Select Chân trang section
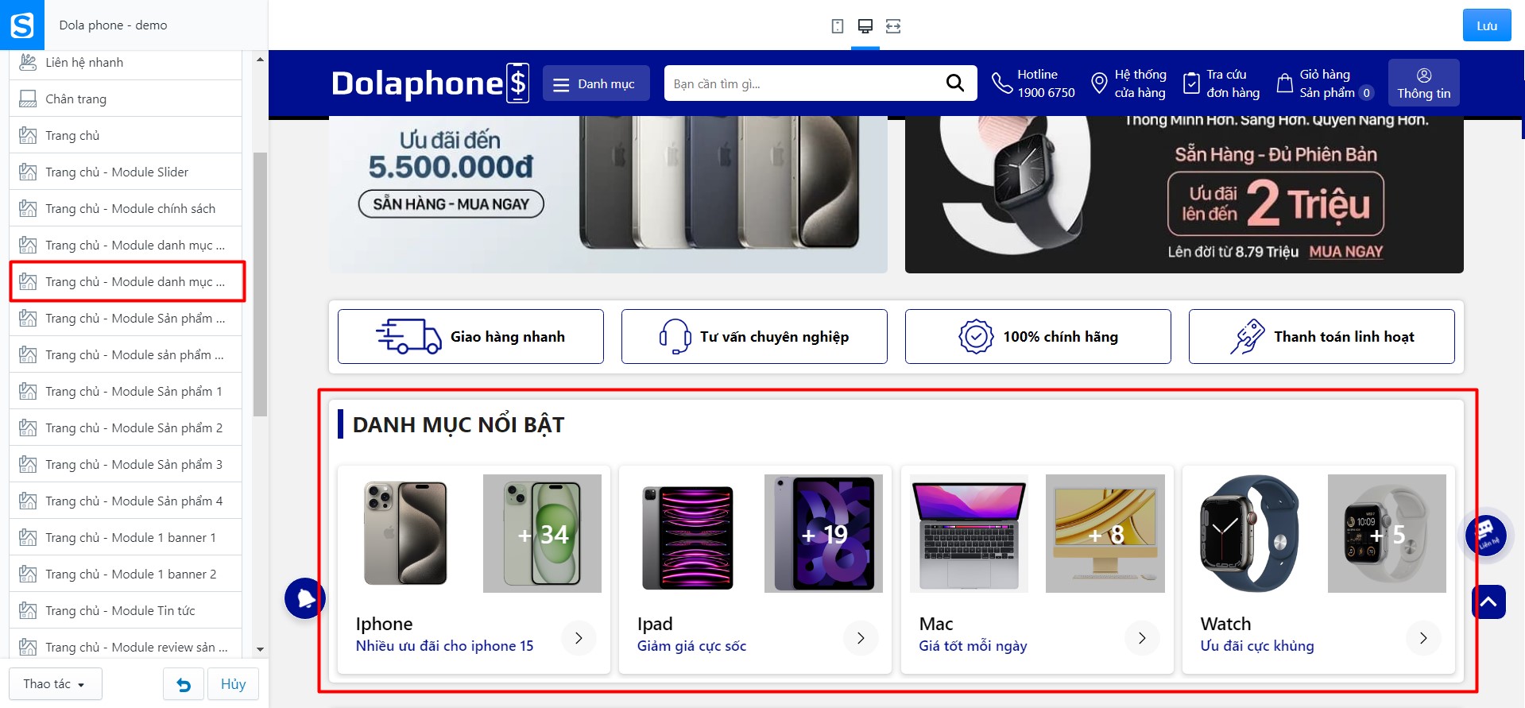The height and width of the screenshot is (708, 1525). pyautogui.click(x=126, y=99)
